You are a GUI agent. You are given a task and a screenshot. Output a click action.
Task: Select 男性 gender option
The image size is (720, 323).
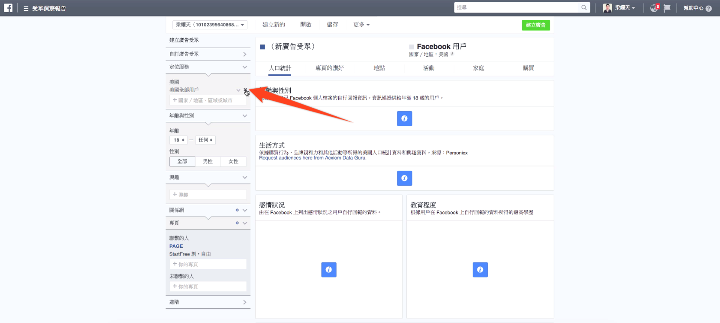[208, 161]
